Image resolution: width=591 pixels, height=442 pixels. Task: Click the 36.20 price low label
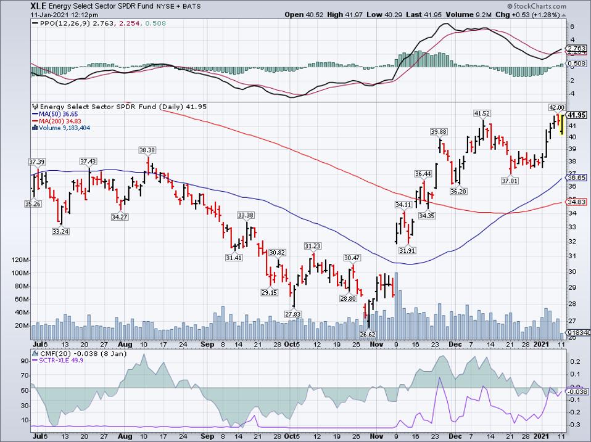[458, 191]
